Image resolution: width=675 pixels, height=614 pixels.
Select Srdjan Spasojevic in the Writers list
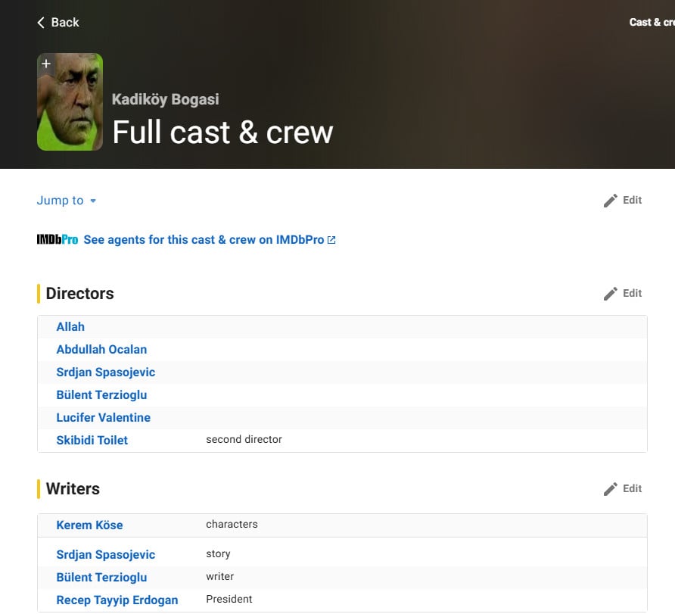[x=105, y=555]
